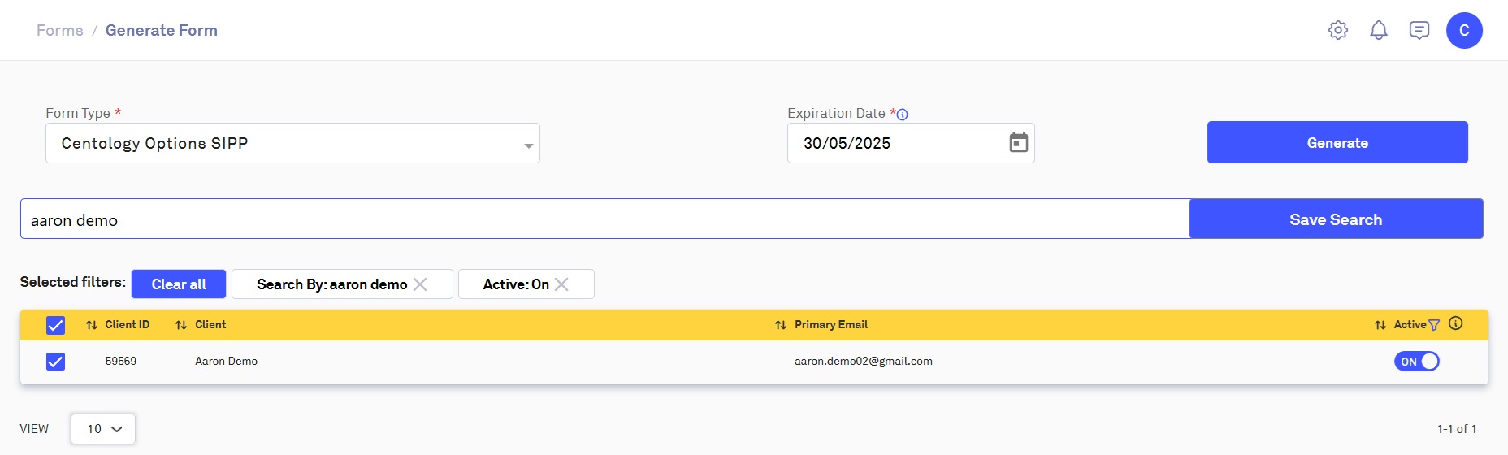The height and width of the screenshot is (455, 1508).
Task: Sort table by Primary Email
Action: pyautogui.click(x=781, y=325)
